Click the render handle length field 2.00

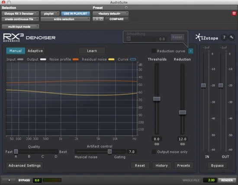[x=209, y=180]
